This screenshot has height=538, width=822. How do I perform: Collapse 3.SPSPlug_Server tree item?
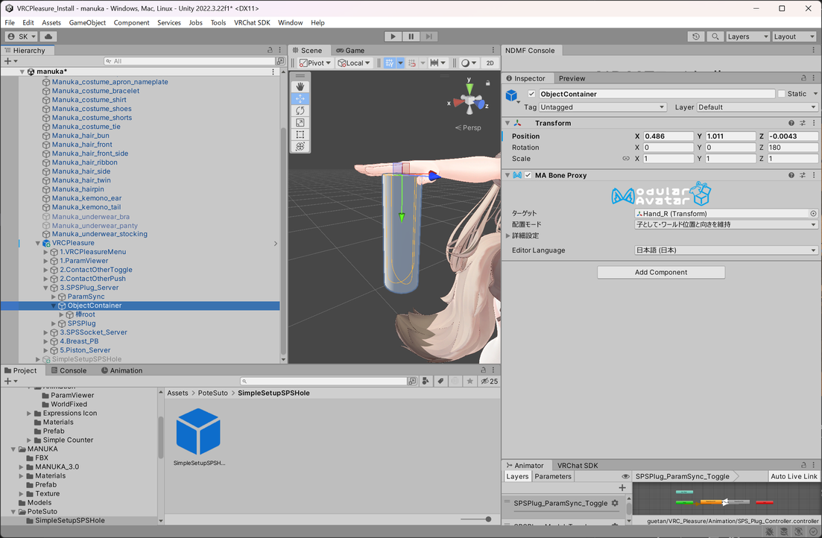[45, 288]
